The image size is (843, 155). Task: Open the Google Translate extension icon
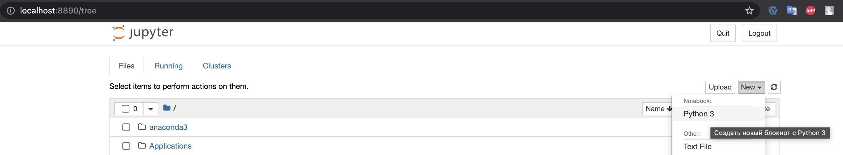point(791,11)
